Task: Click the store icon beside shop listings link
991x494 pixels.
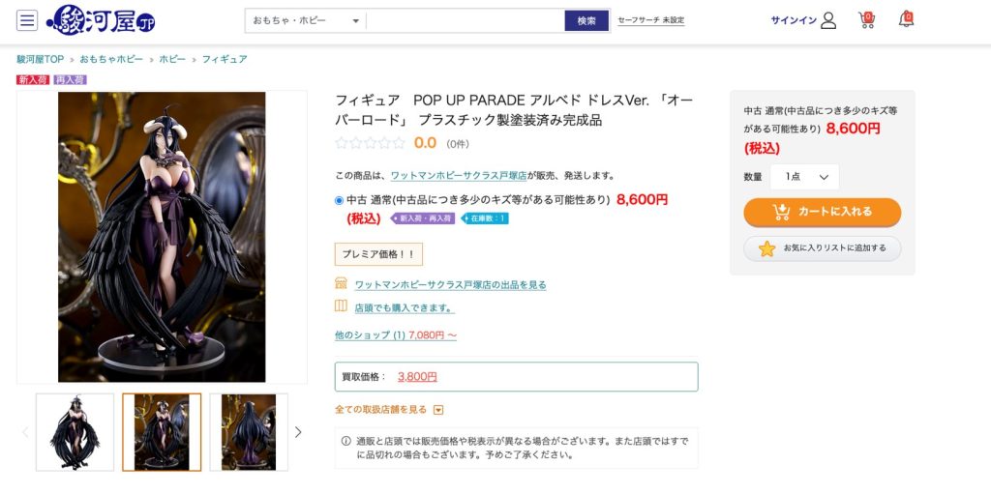Action: pos(341,283)
